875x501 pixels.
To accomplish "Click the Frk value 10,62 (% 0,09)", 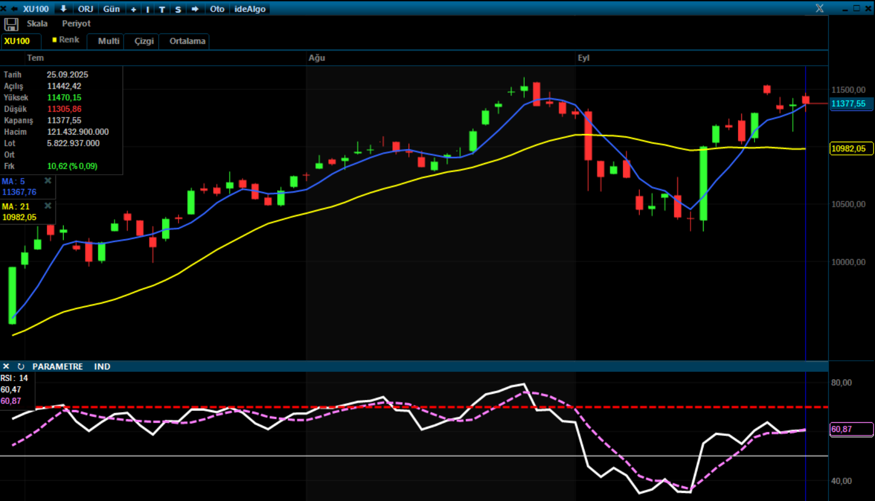I will point(72,166).
